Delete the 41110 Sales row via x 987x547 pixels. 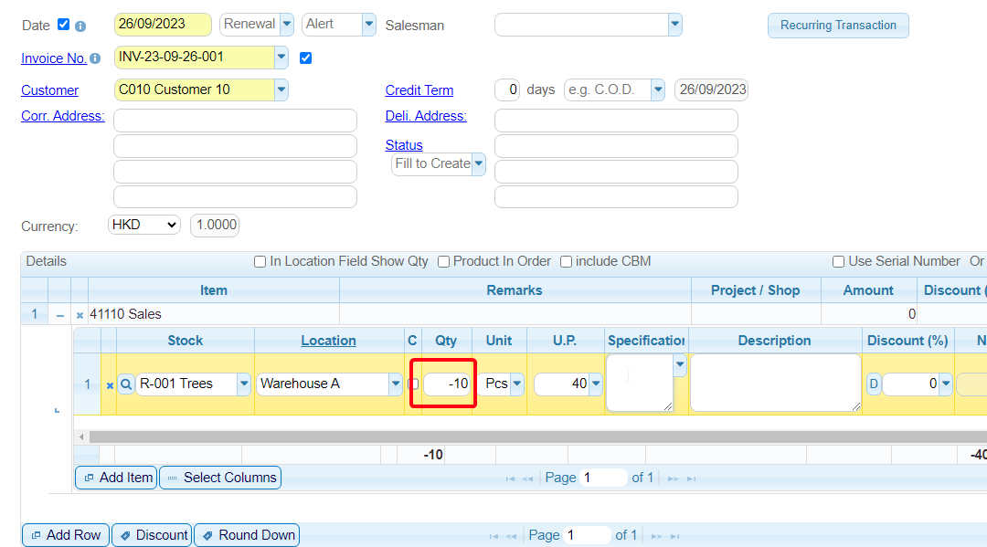click(x=80, y=315)
